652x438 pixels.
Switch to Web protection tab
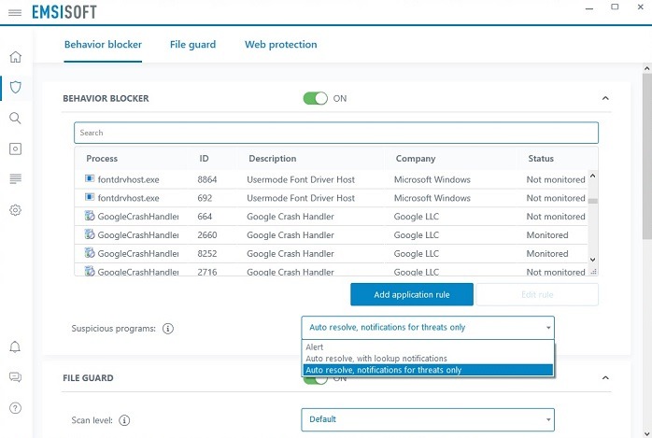point(280,45)
